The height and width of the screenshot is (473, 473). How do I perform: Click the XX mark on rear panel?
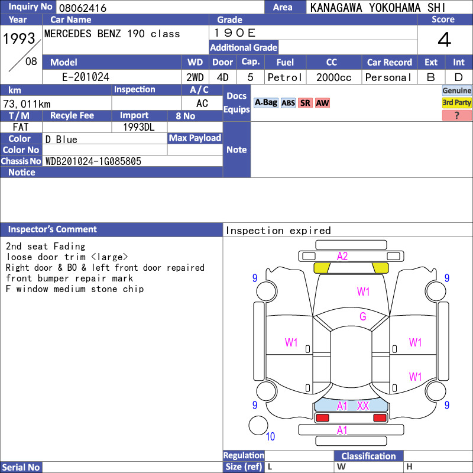(363, 406)
